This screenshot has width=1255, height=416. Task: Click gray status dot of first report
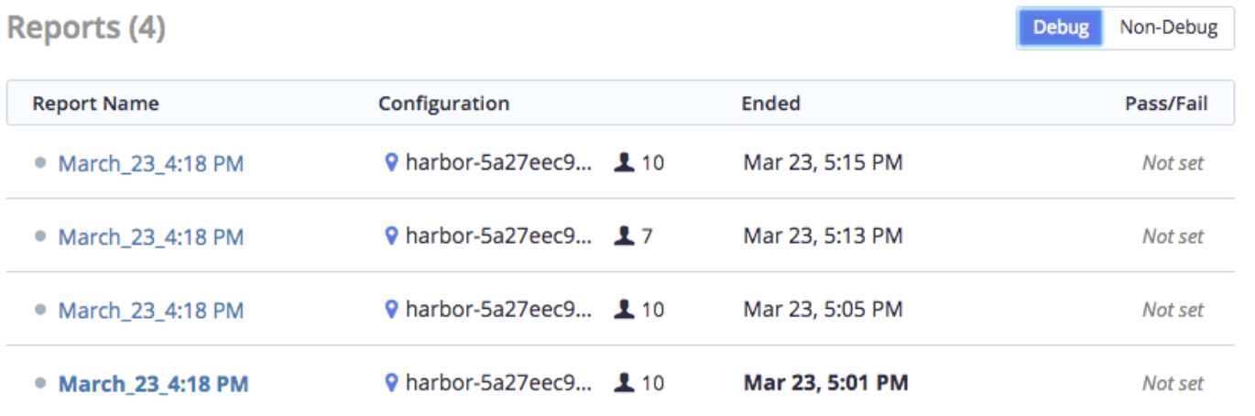(x=39, y=162)
